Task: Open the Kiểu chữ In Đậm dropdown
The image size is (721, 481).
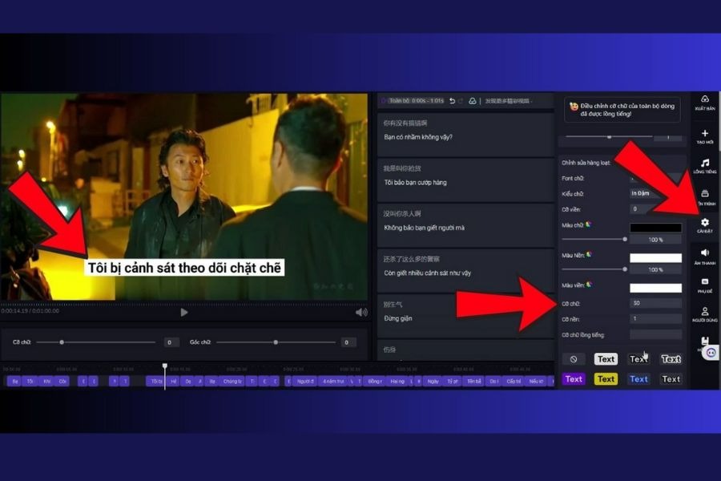Action: (x=655, y=193)
